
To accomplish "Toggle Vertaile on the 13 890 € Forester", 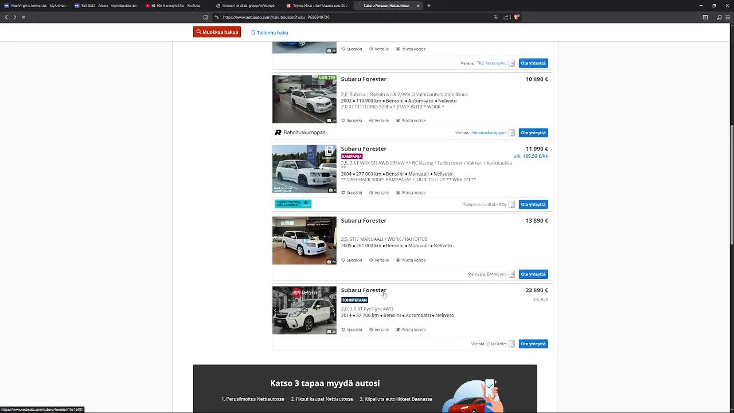I will pyautogui.click(x=379, y=260).
